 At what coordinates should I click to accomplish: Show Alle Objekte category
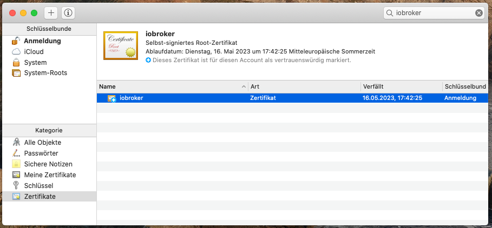point(42,143)
